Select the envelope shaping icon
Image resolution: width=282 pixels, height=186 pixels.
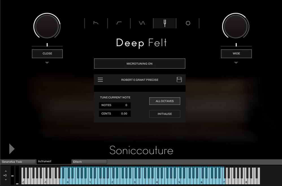pyautogui.click(x=96, y=23)
